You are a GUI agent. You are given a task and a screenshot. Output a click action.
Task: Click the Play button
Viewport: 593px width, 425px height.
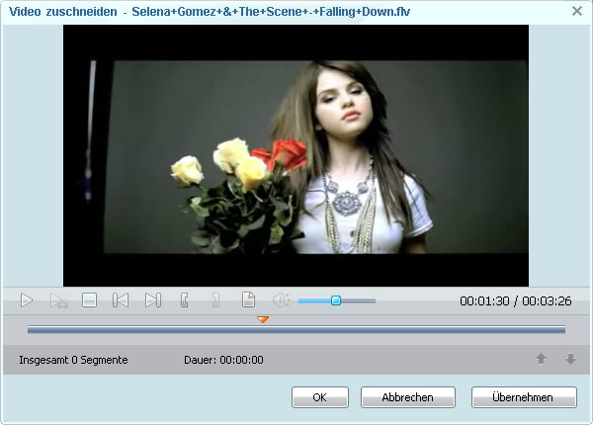tap(27, 300)
